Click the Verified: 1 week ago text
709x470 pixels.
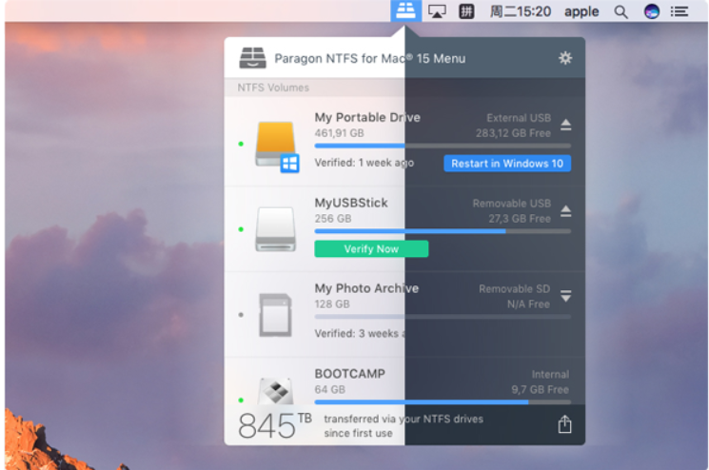pos(364,163)
